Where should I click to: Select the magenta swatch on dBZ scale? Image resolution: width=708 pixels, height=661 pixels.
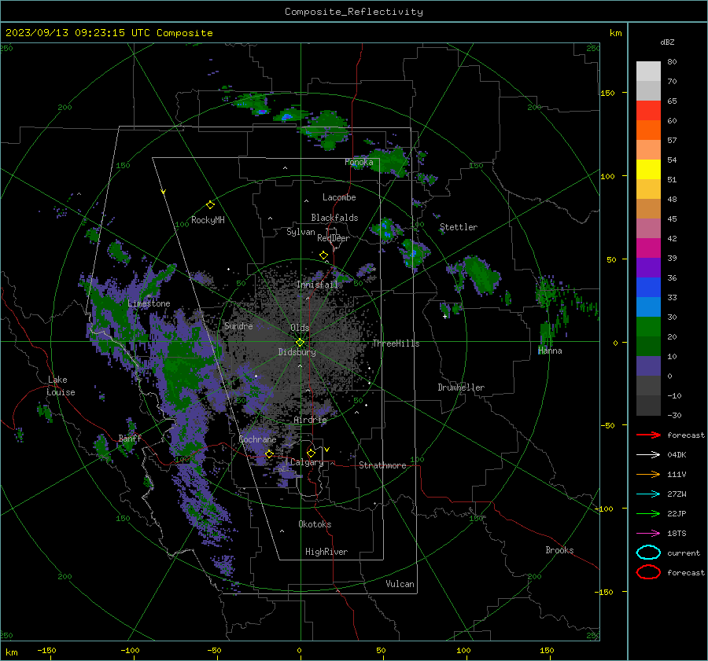[x=648, y=248]
